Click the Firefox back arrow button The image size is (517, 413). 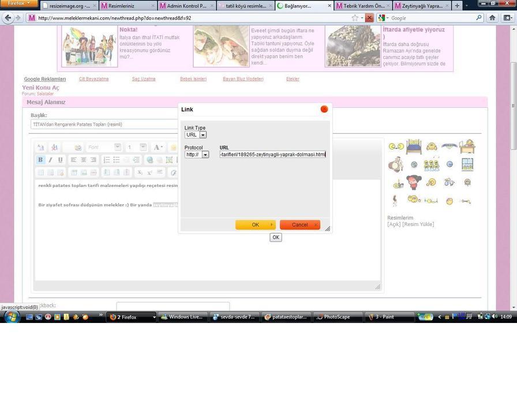click(8, 18)
